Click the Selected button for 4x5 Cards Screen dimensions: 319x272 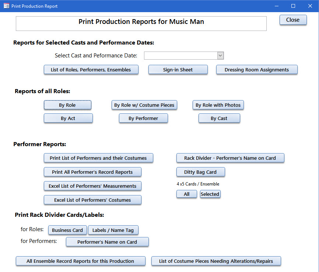coord(210,194)
